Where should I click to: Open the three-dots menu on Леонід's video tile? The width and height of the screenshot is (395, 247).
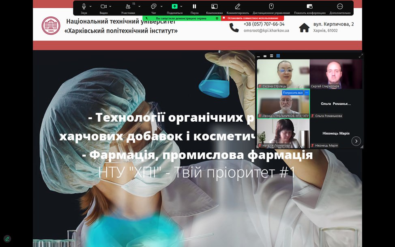(x=307, y=93)
